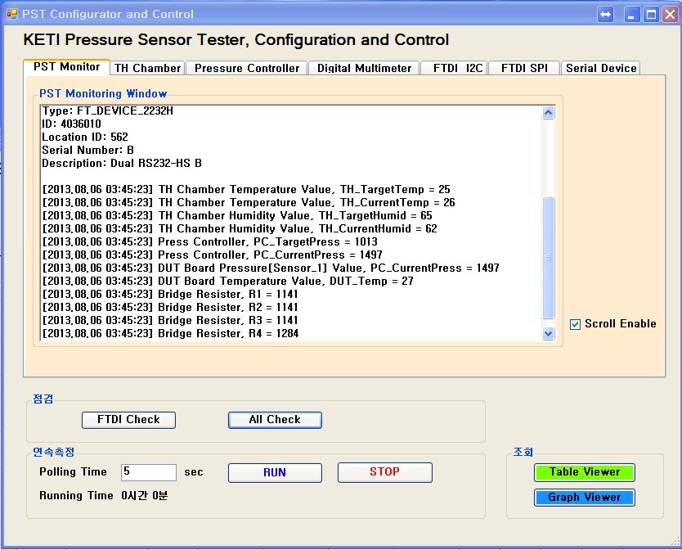
Task: Click the 'TH_TargetTemp = 25' log line
Action: click(x=246, y=189)
